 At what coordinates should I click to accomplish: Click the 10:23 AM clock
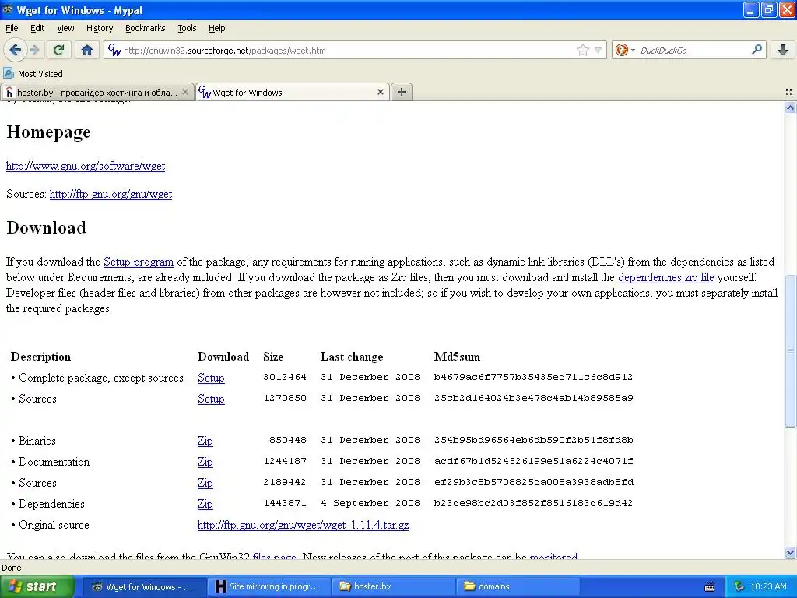pos(768,586)
